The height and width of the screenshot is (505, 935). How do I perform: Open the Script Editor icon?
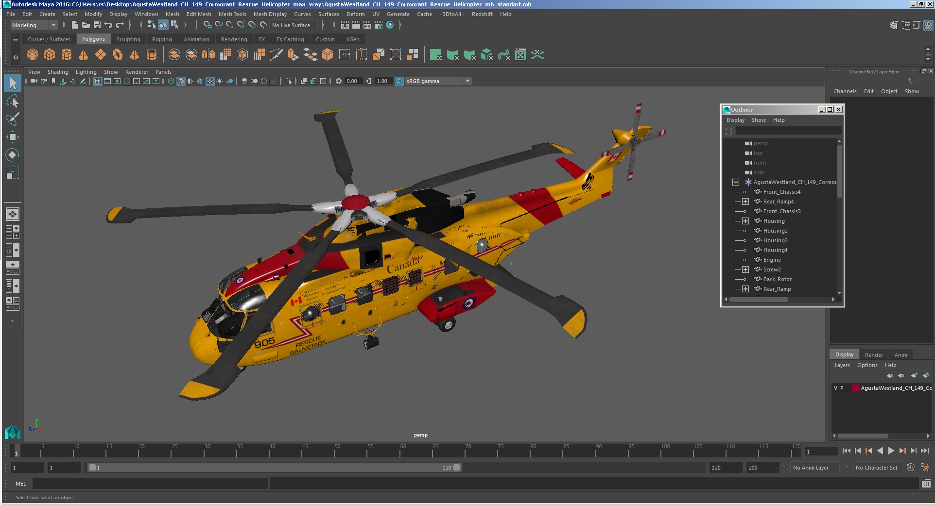[x=926, y=483]
